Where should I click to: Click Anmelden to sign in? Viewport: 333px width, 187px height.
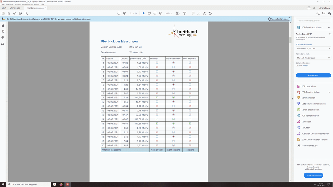pos(325,8)
